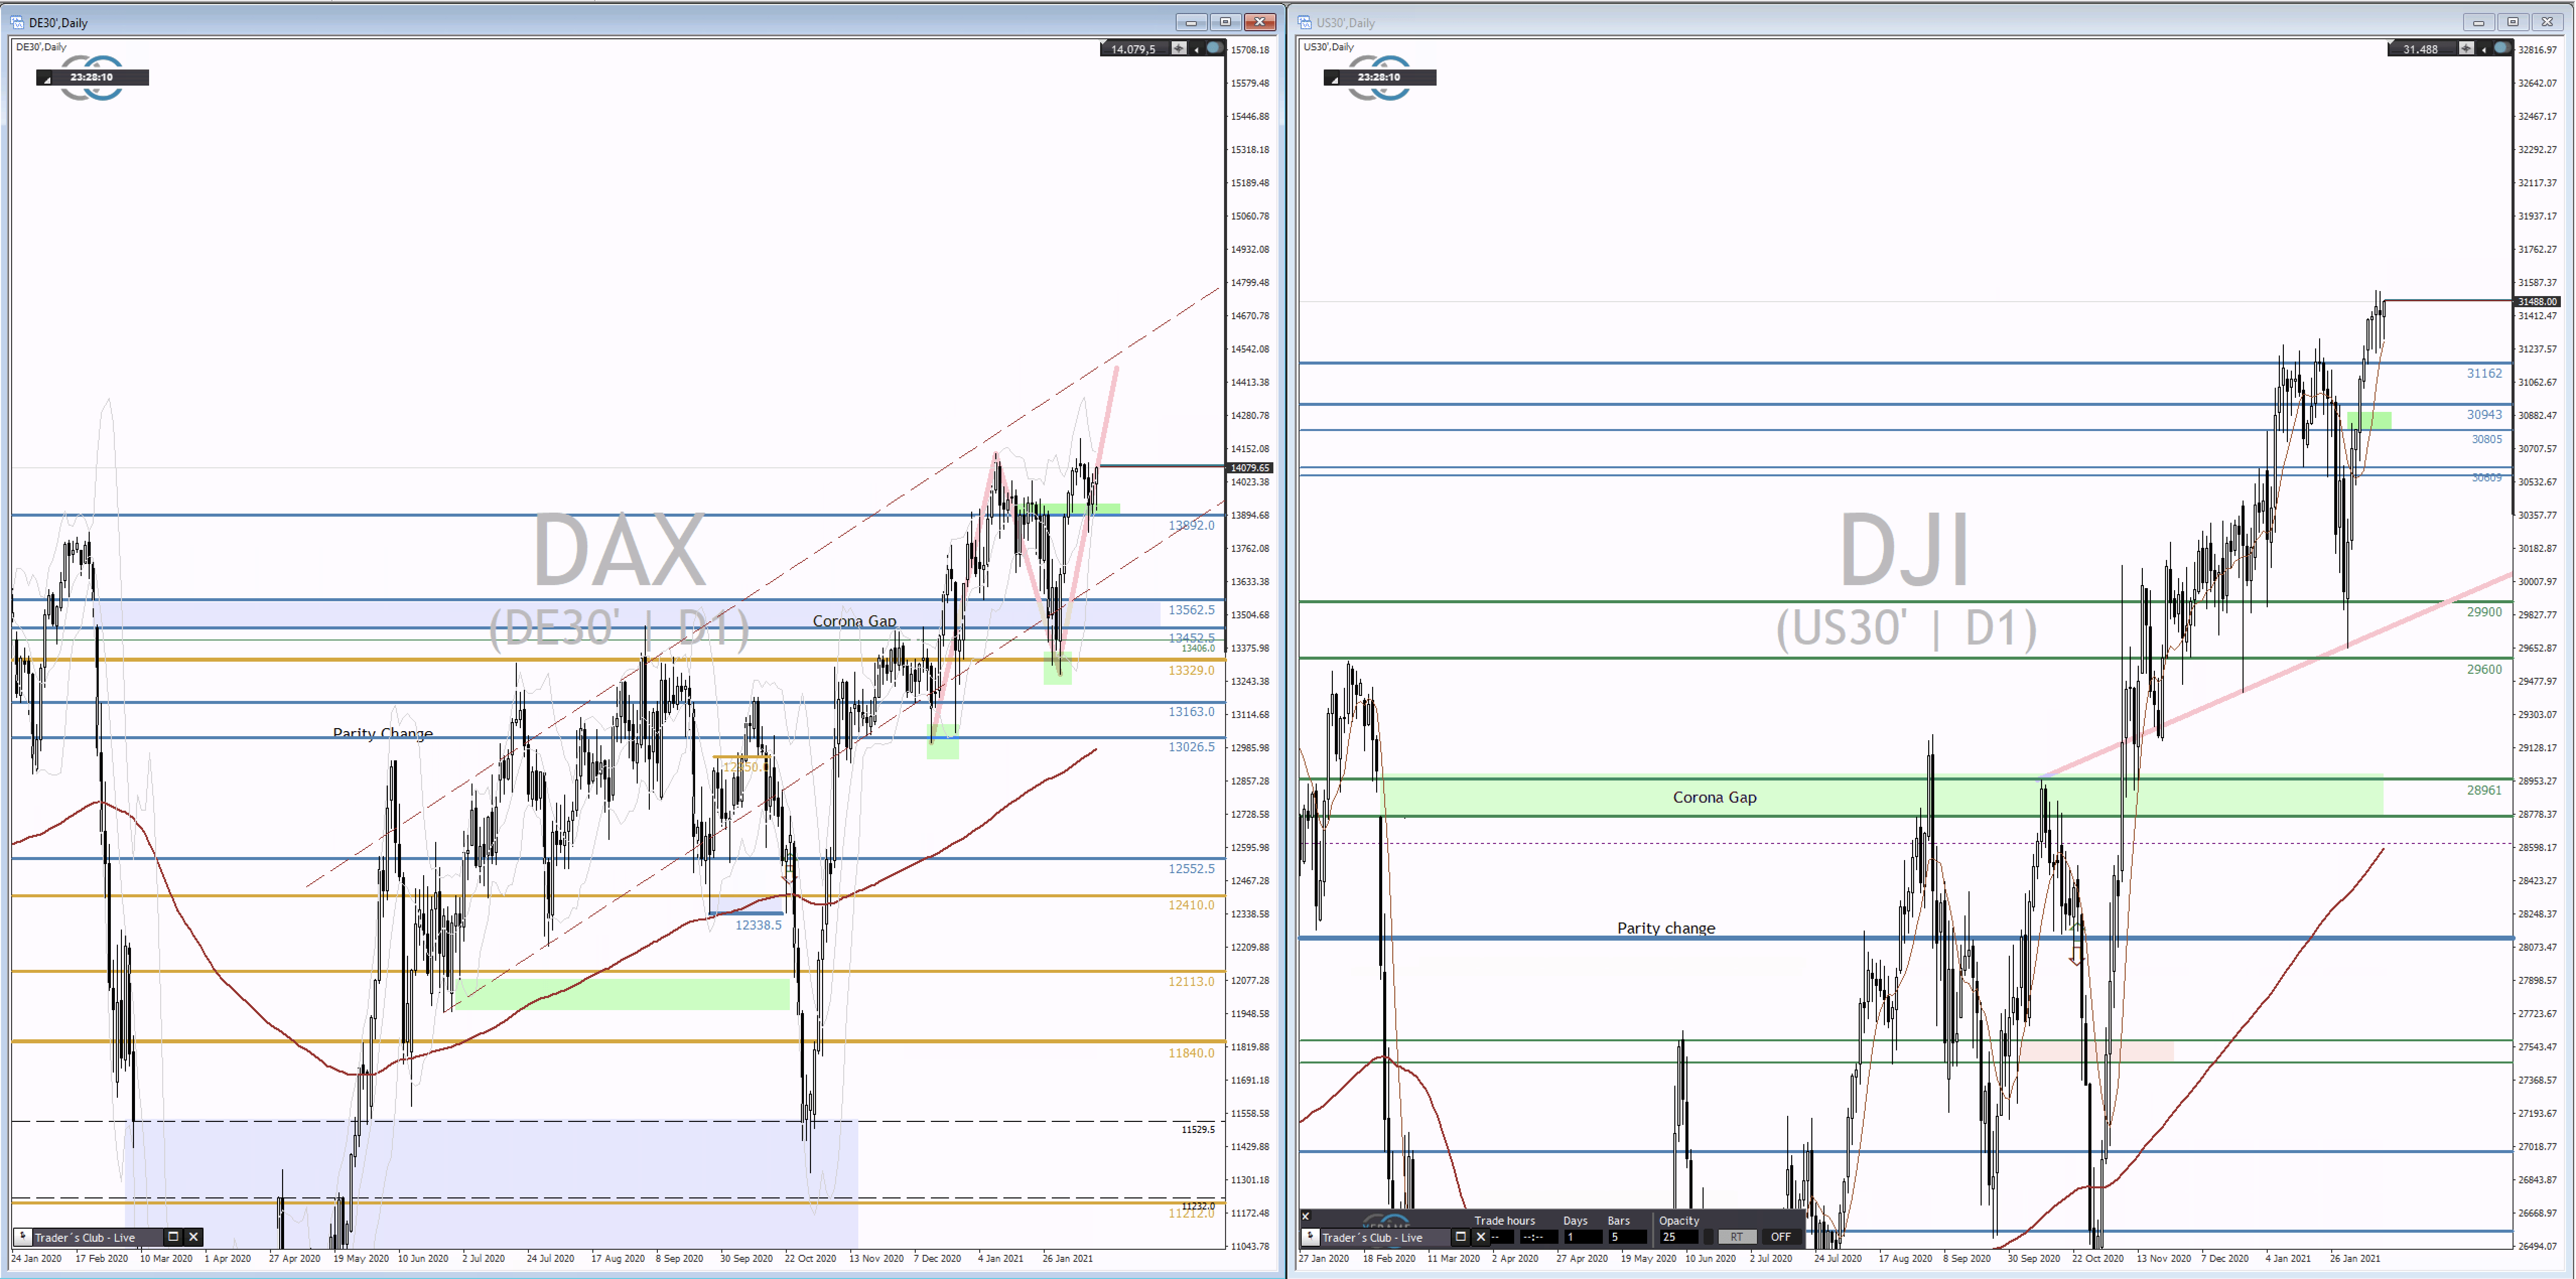
Task: Click 23:28:10 timer label in DE30 chart
Action: pyautogui.click(x=92, y=77)
